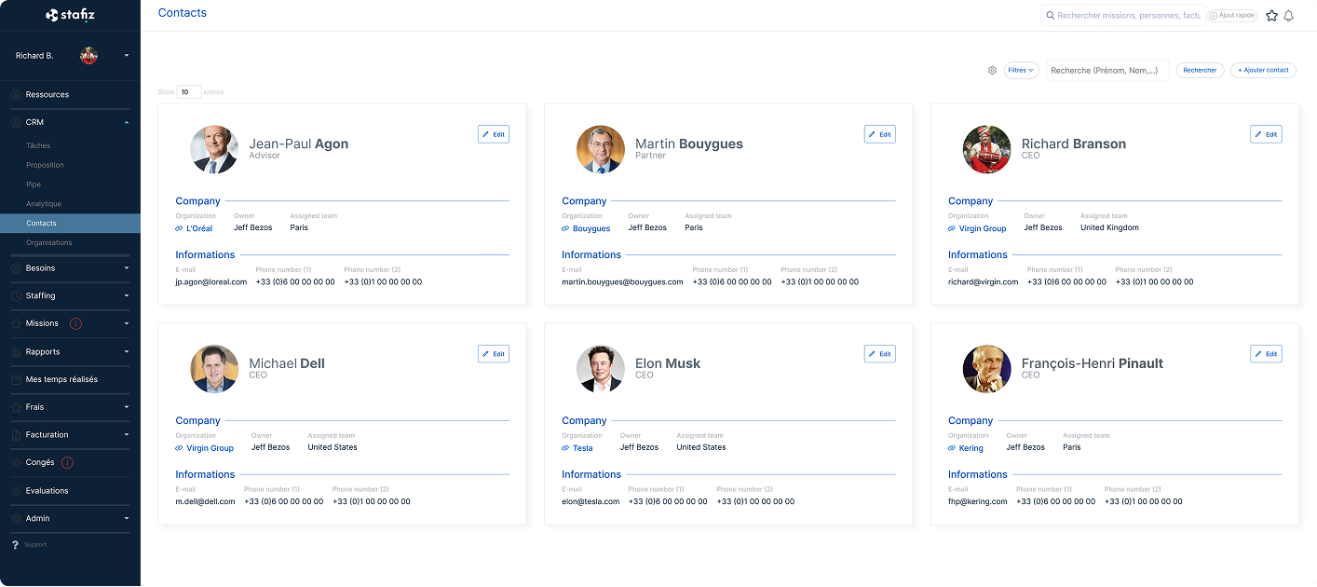Click the Show entries number field
1317x587 pixels.
click(x=189, y=92)
